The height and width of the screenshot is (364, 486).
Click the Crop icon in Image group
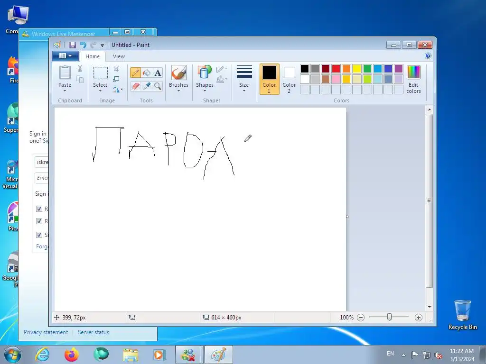click(116, 68)
